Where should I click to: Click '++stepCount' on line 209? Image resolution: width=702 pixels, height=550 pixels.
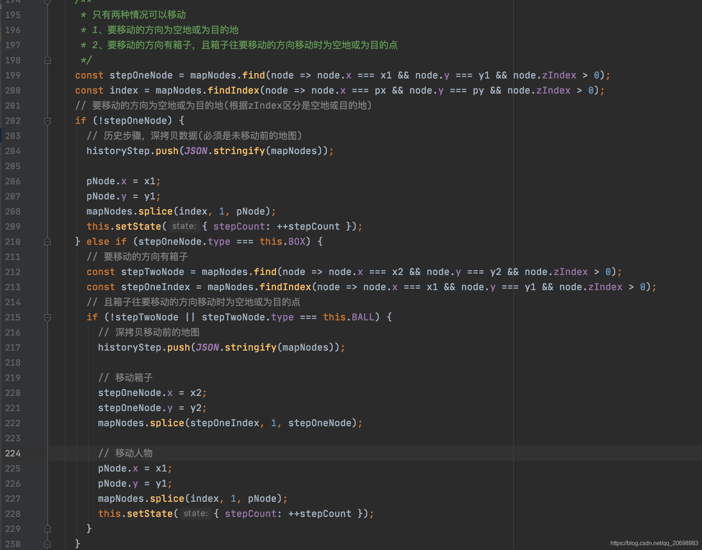click(308, 226)
